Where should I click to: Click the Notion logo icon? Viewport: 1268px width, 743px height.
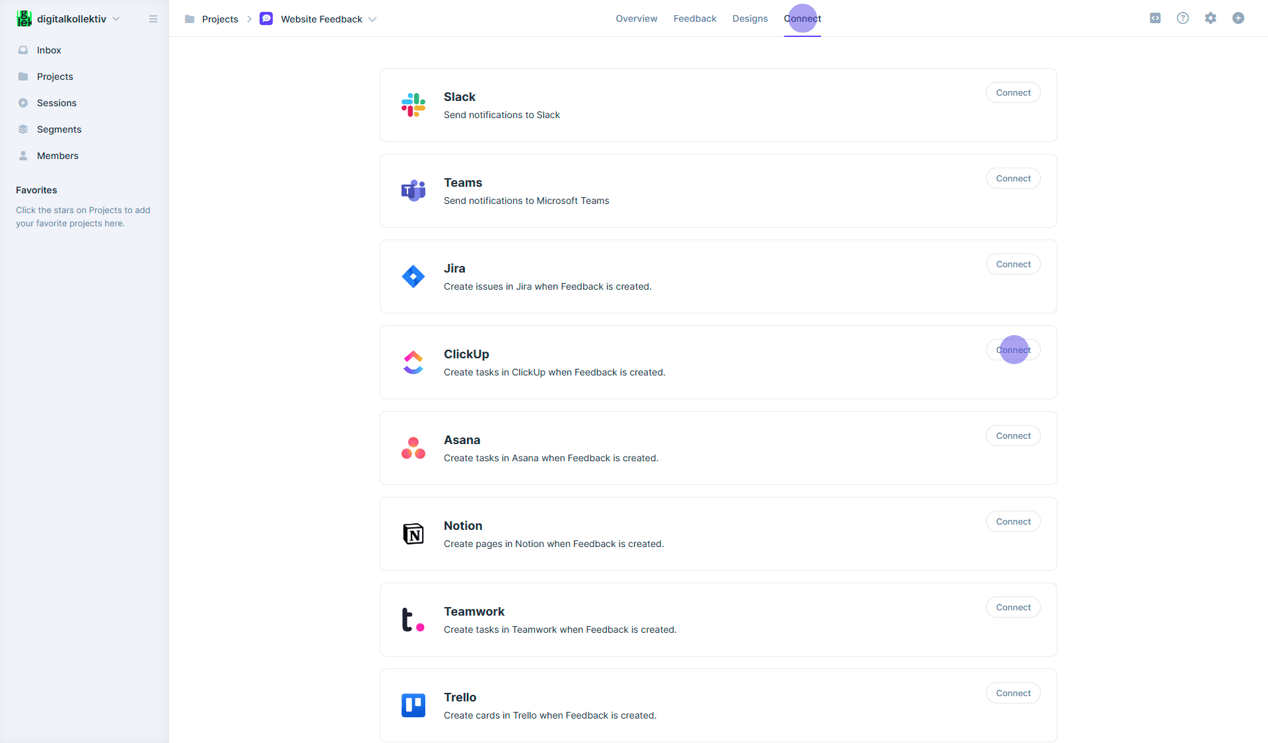[413, 534]
